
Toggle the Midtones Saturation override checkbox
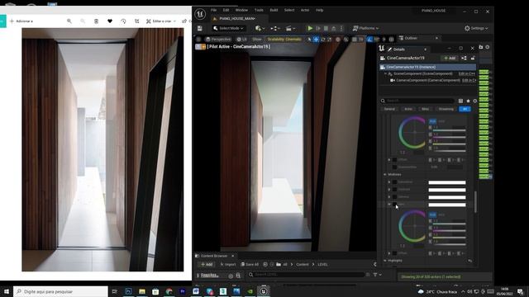coord(394,182)
